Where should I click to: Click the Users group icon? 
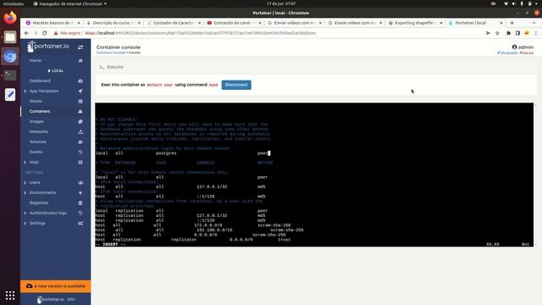80,183
